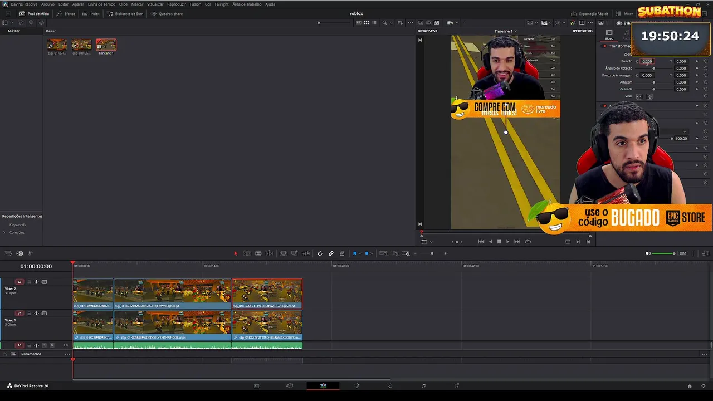Expand the Coleções smart bin
This screenshot has height=401, width=713.
point(4,232)
